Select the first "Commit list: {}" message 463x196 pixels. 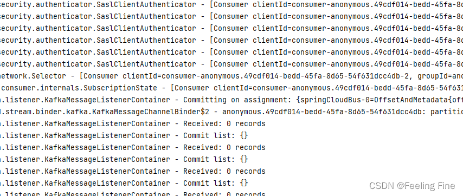[216, 135]
